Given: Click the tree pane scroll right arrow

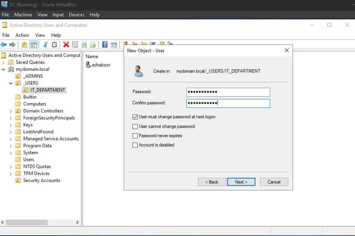Looking at the screenshot, I should [78, 222].
